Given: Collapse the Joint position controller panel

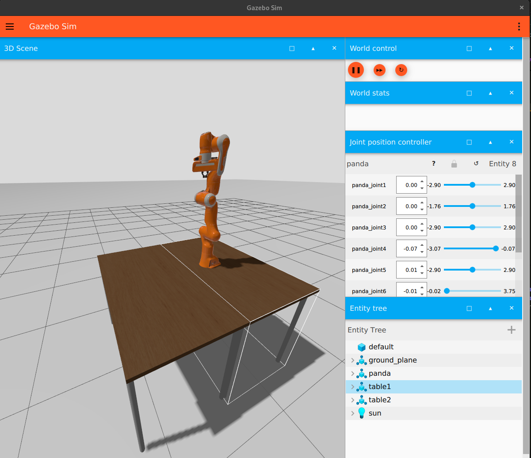Looking at the screenshot, I should [490, 142].
